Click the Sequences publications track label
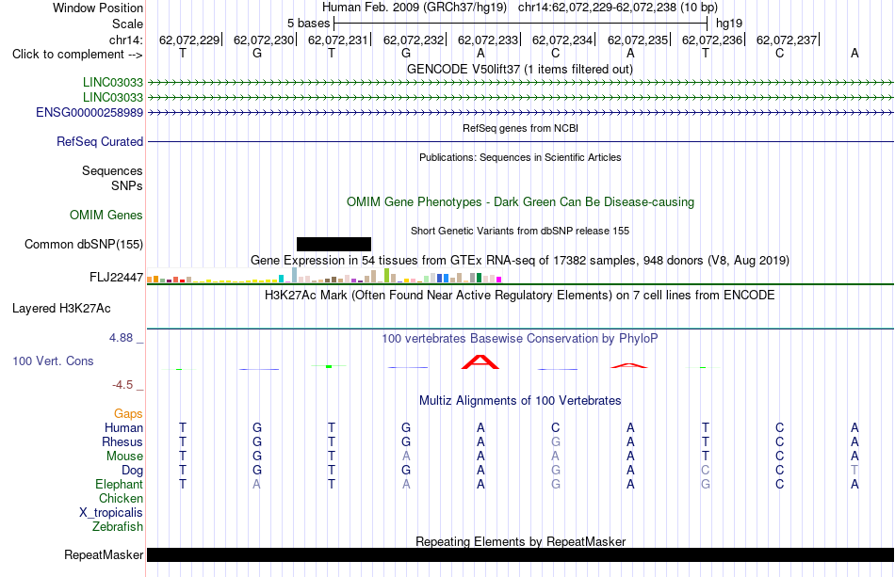The width and height of the screenshot is (895, 577). click(112, 170)
